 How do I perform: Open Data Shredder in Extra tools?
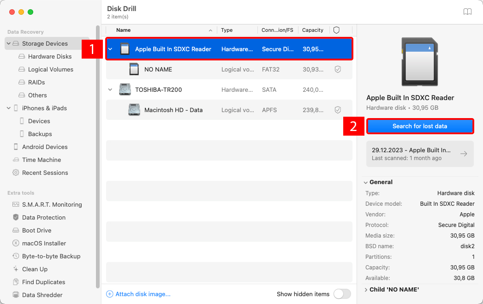[42, 295]
